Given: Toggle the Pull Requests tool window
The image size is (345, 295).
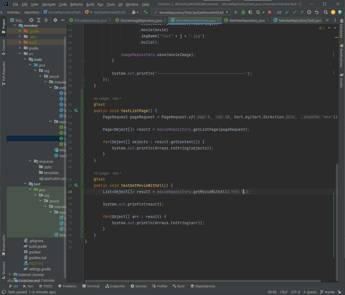Looking at the screenshot, I should point(3,73).
